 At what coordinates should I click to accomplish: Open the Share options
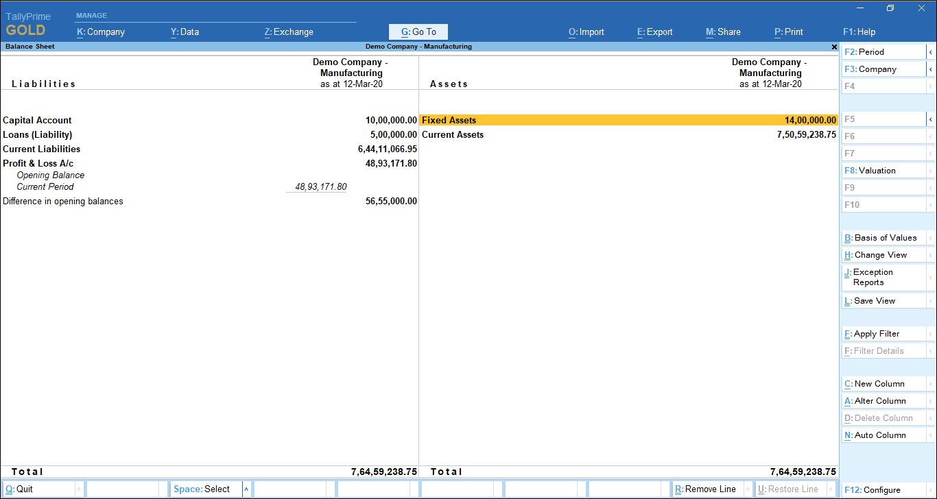click(722, 32)
